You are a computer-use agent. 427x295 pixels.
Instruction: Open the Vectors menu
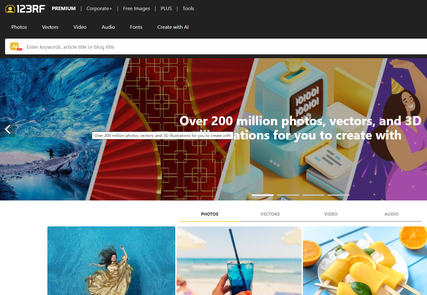(x=50, y=27)
